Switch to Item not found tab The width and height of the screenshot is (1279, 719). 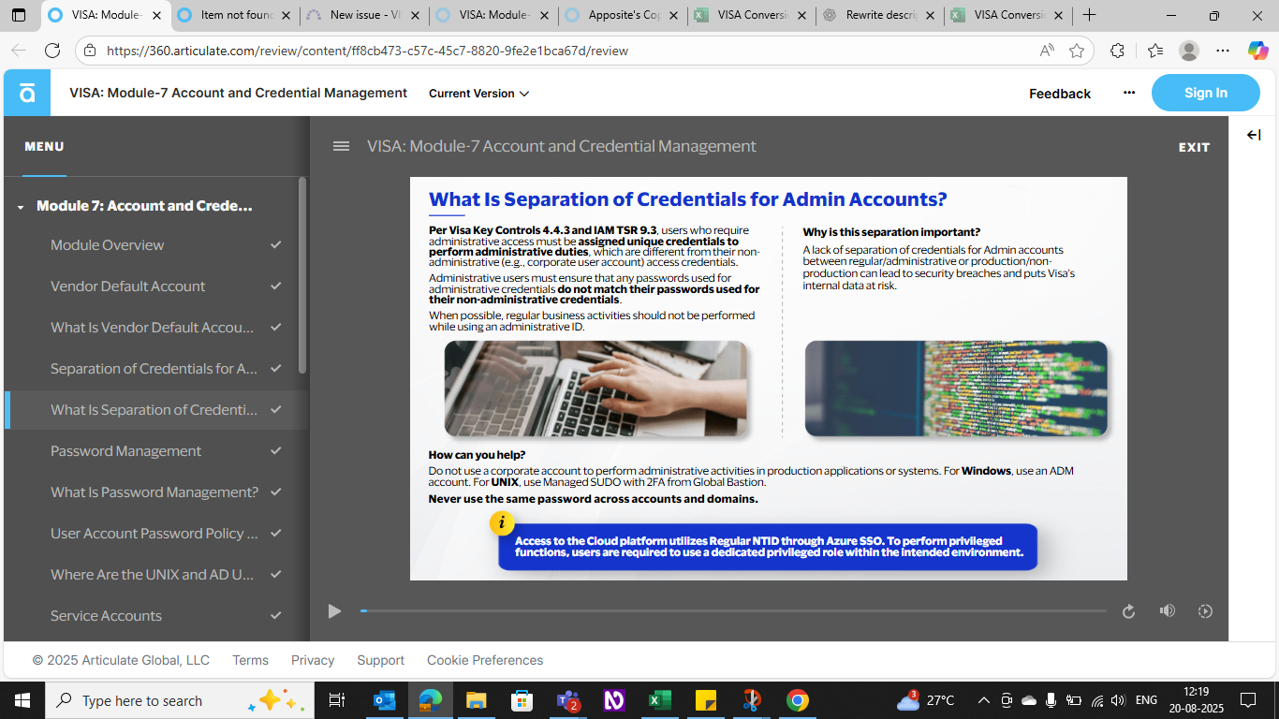(234, 15)
